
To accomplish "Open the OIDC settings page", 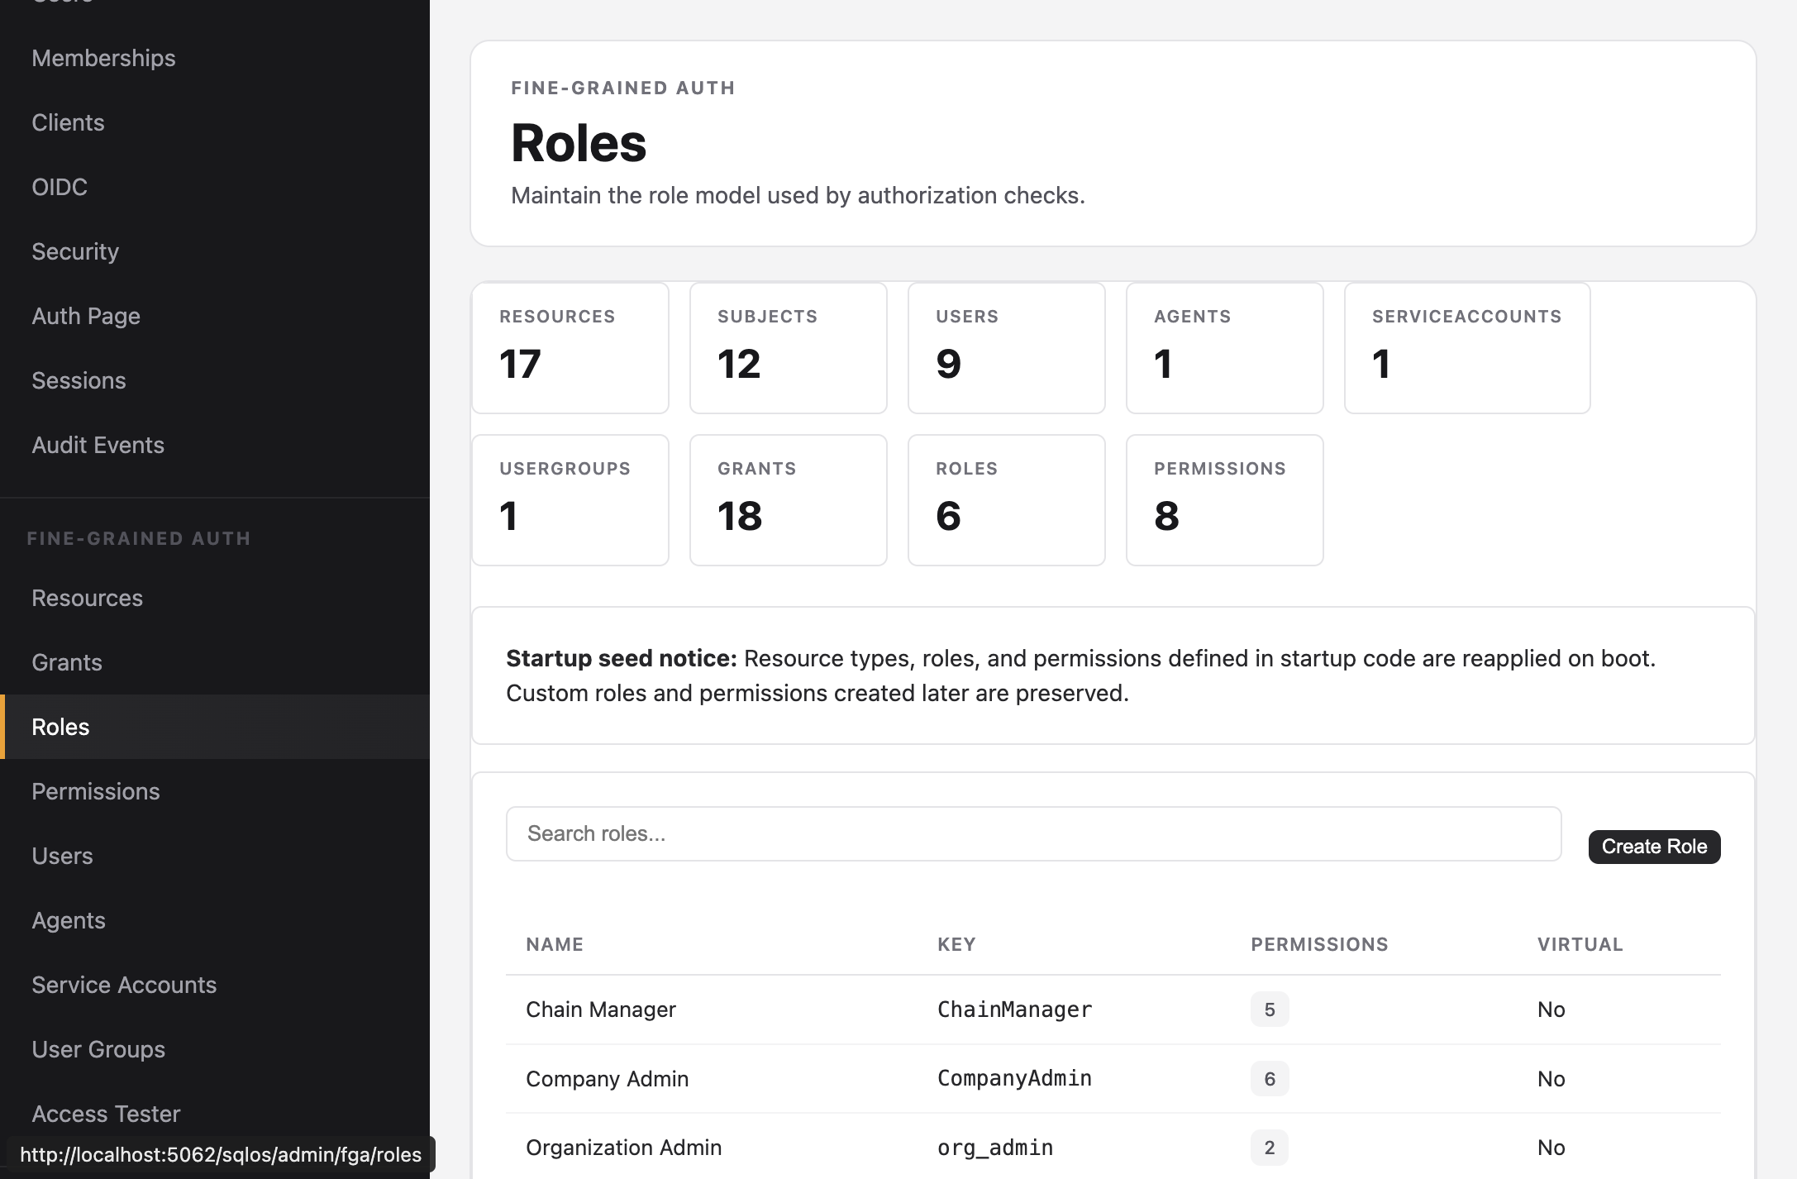I will coord(60,187).
